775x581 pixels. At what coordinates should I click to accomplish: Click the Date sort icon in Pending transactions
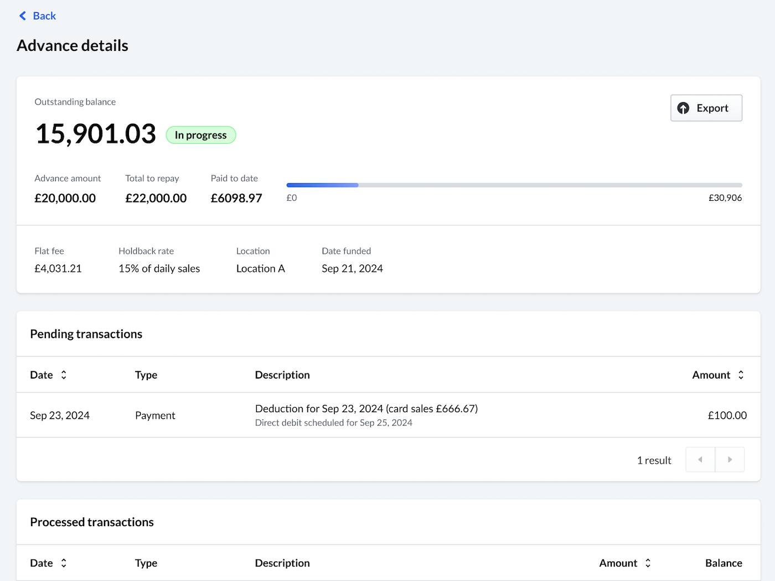(x=64, y=375)
